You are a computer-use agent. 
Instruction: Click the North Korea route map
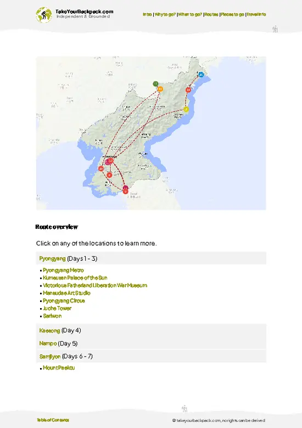[151, 133]
